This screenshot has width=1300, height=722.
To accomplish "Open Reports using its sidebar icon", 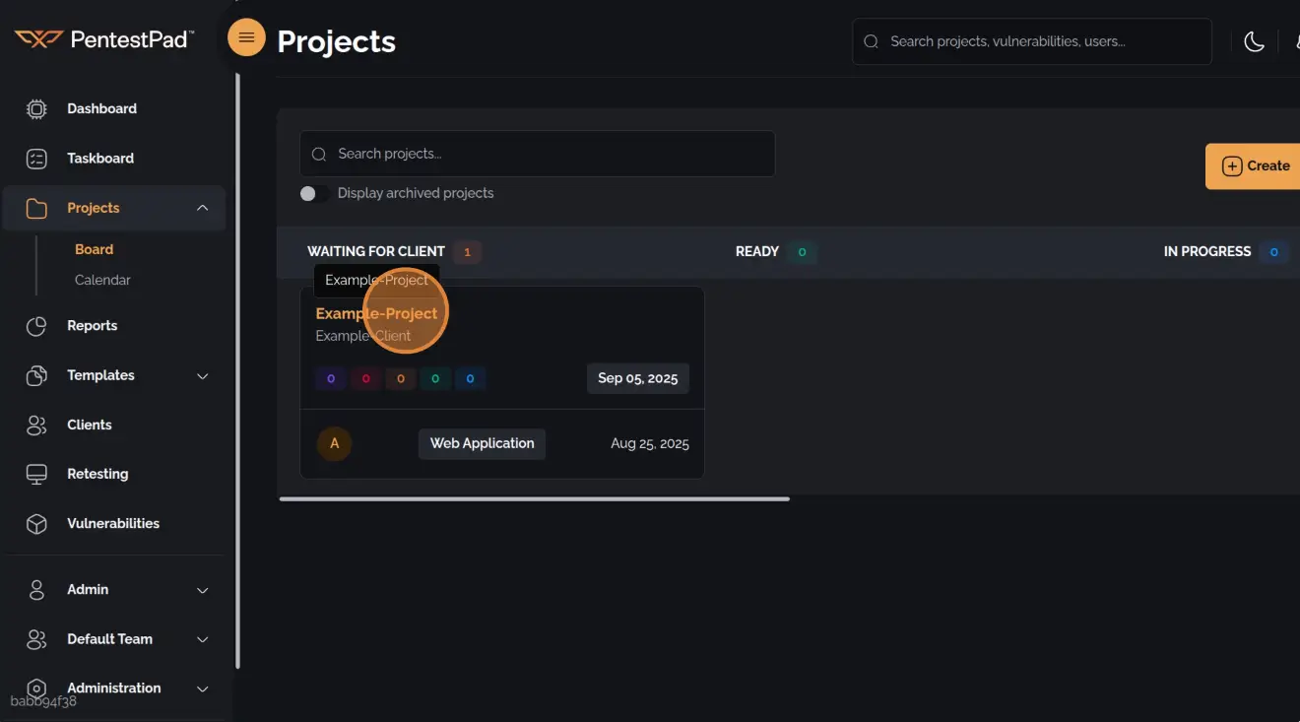I will [36, 325].
